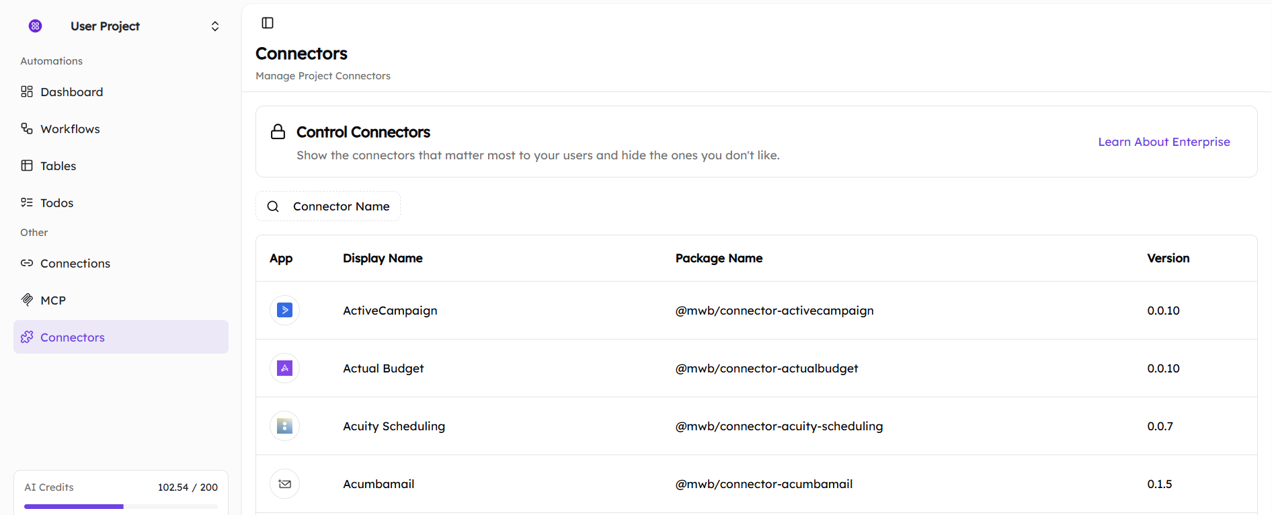
Task: Click the purple project logo icon
Action: pos(36,26)
